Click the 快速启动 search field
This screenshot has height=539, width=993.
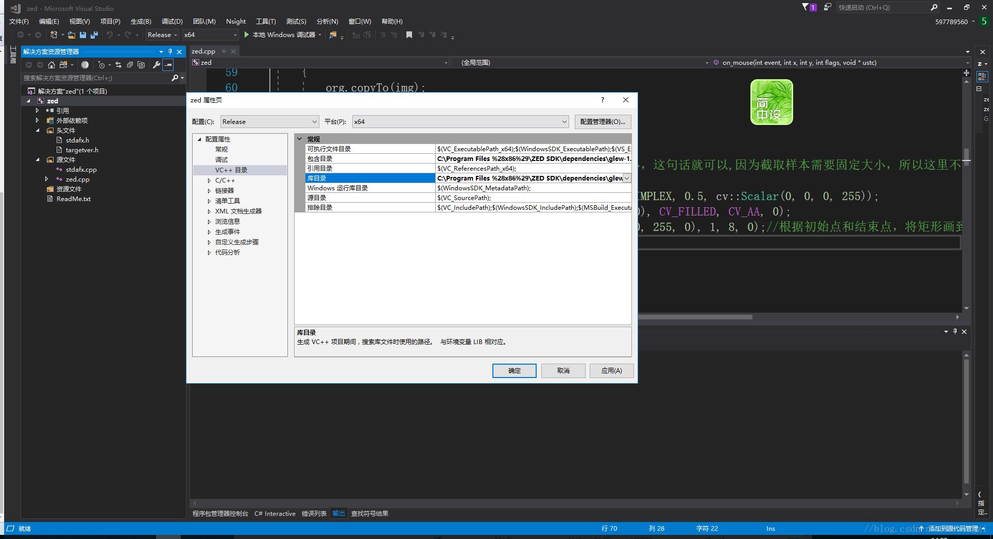pos(883,7)
